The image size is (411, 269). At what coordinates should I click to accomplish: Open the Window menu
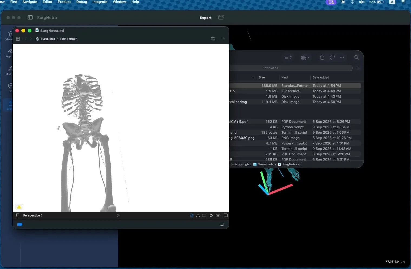point(119,2)
